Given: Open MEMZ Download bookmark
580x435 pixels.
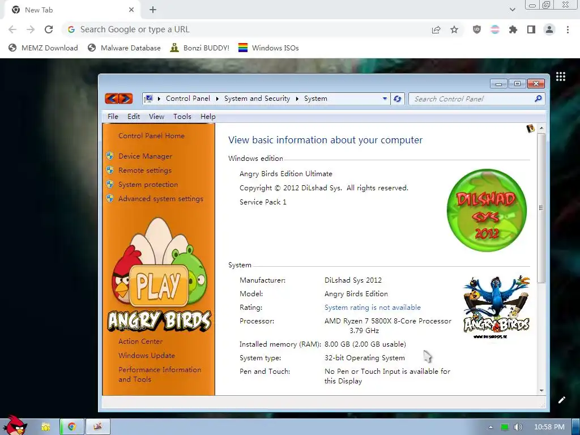Looking at the screenshot, I should point(43,48).
